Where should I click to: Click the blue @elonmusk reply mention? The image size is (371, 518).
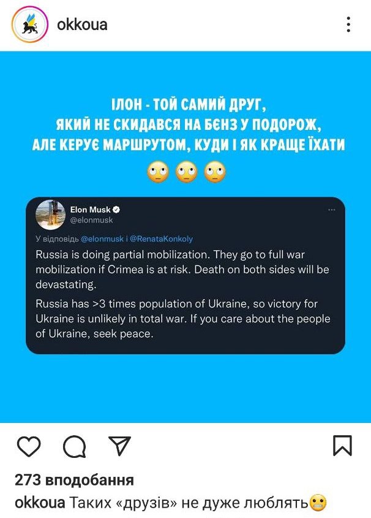(x=102, y=238)
